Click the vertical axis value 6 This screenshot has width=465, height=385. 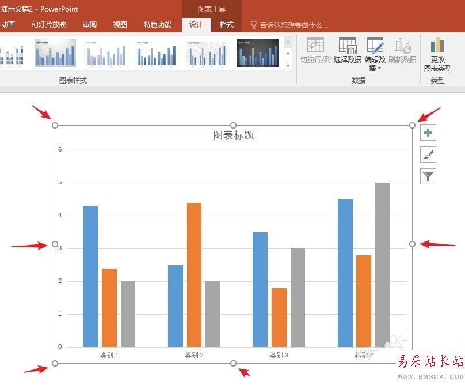pyautogui.click(x=60, y=149)
